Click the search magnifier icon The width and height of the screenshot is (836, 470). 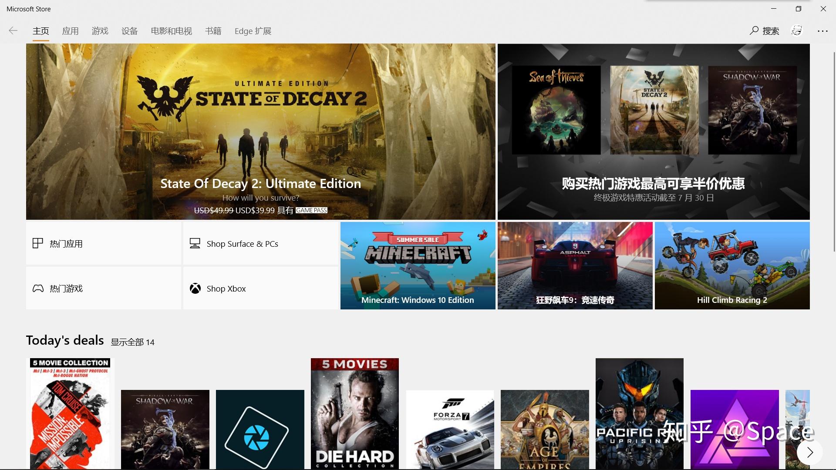coord(754,30)
